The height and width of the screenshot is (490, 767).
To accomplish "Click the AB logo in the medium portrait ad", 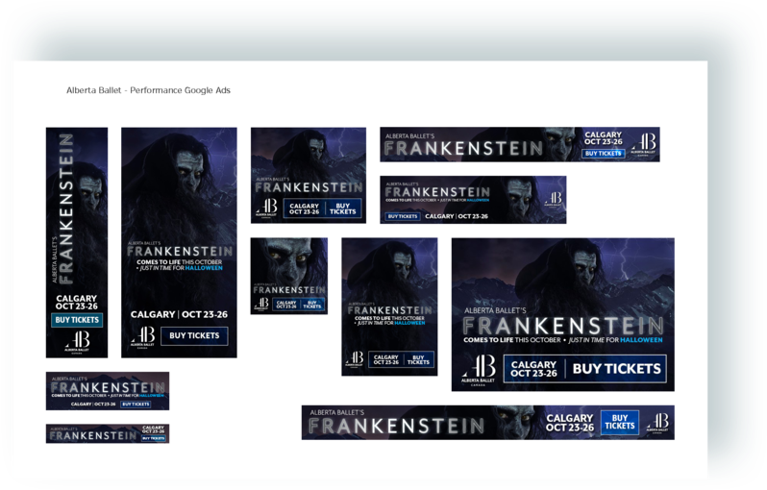I will pyautogui.click(x=354, y=359).
